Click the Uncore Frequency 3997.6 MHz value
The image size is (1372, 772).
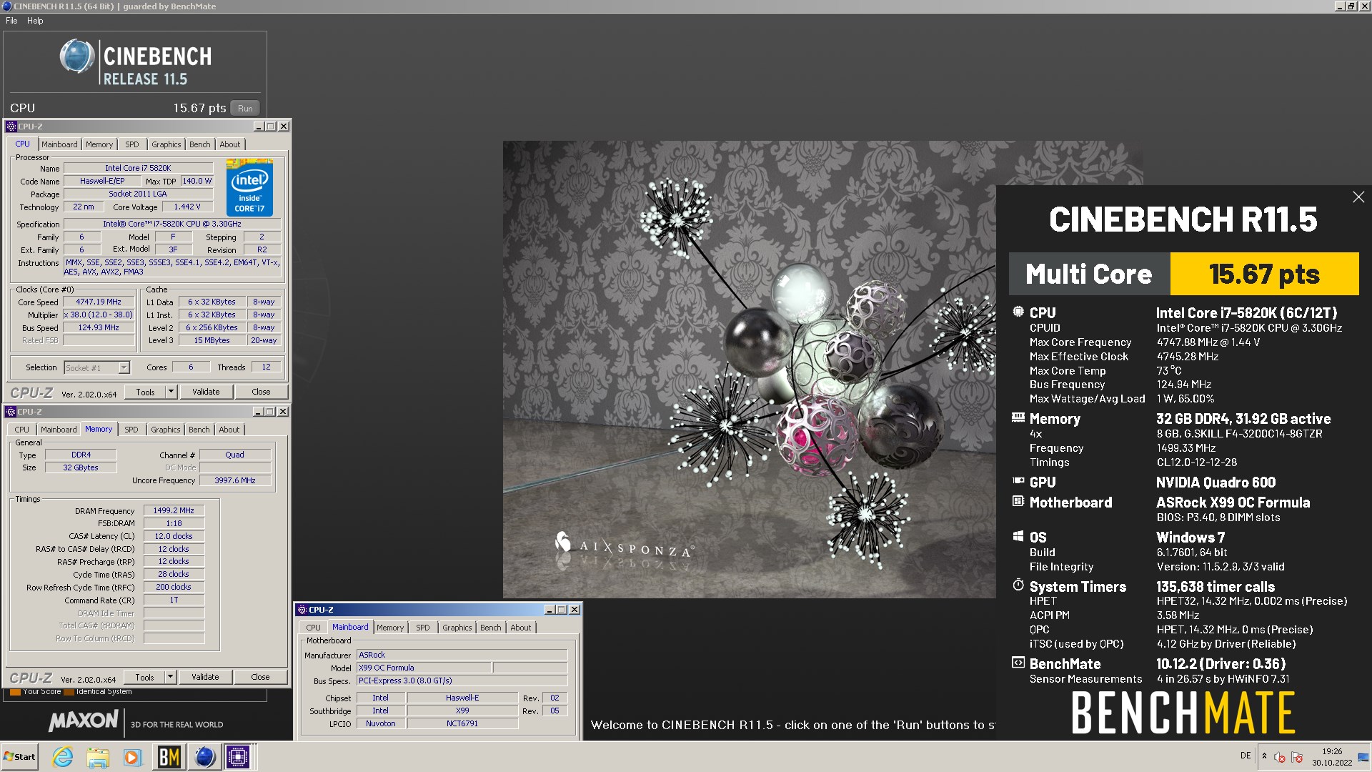[x=235, y=480]
